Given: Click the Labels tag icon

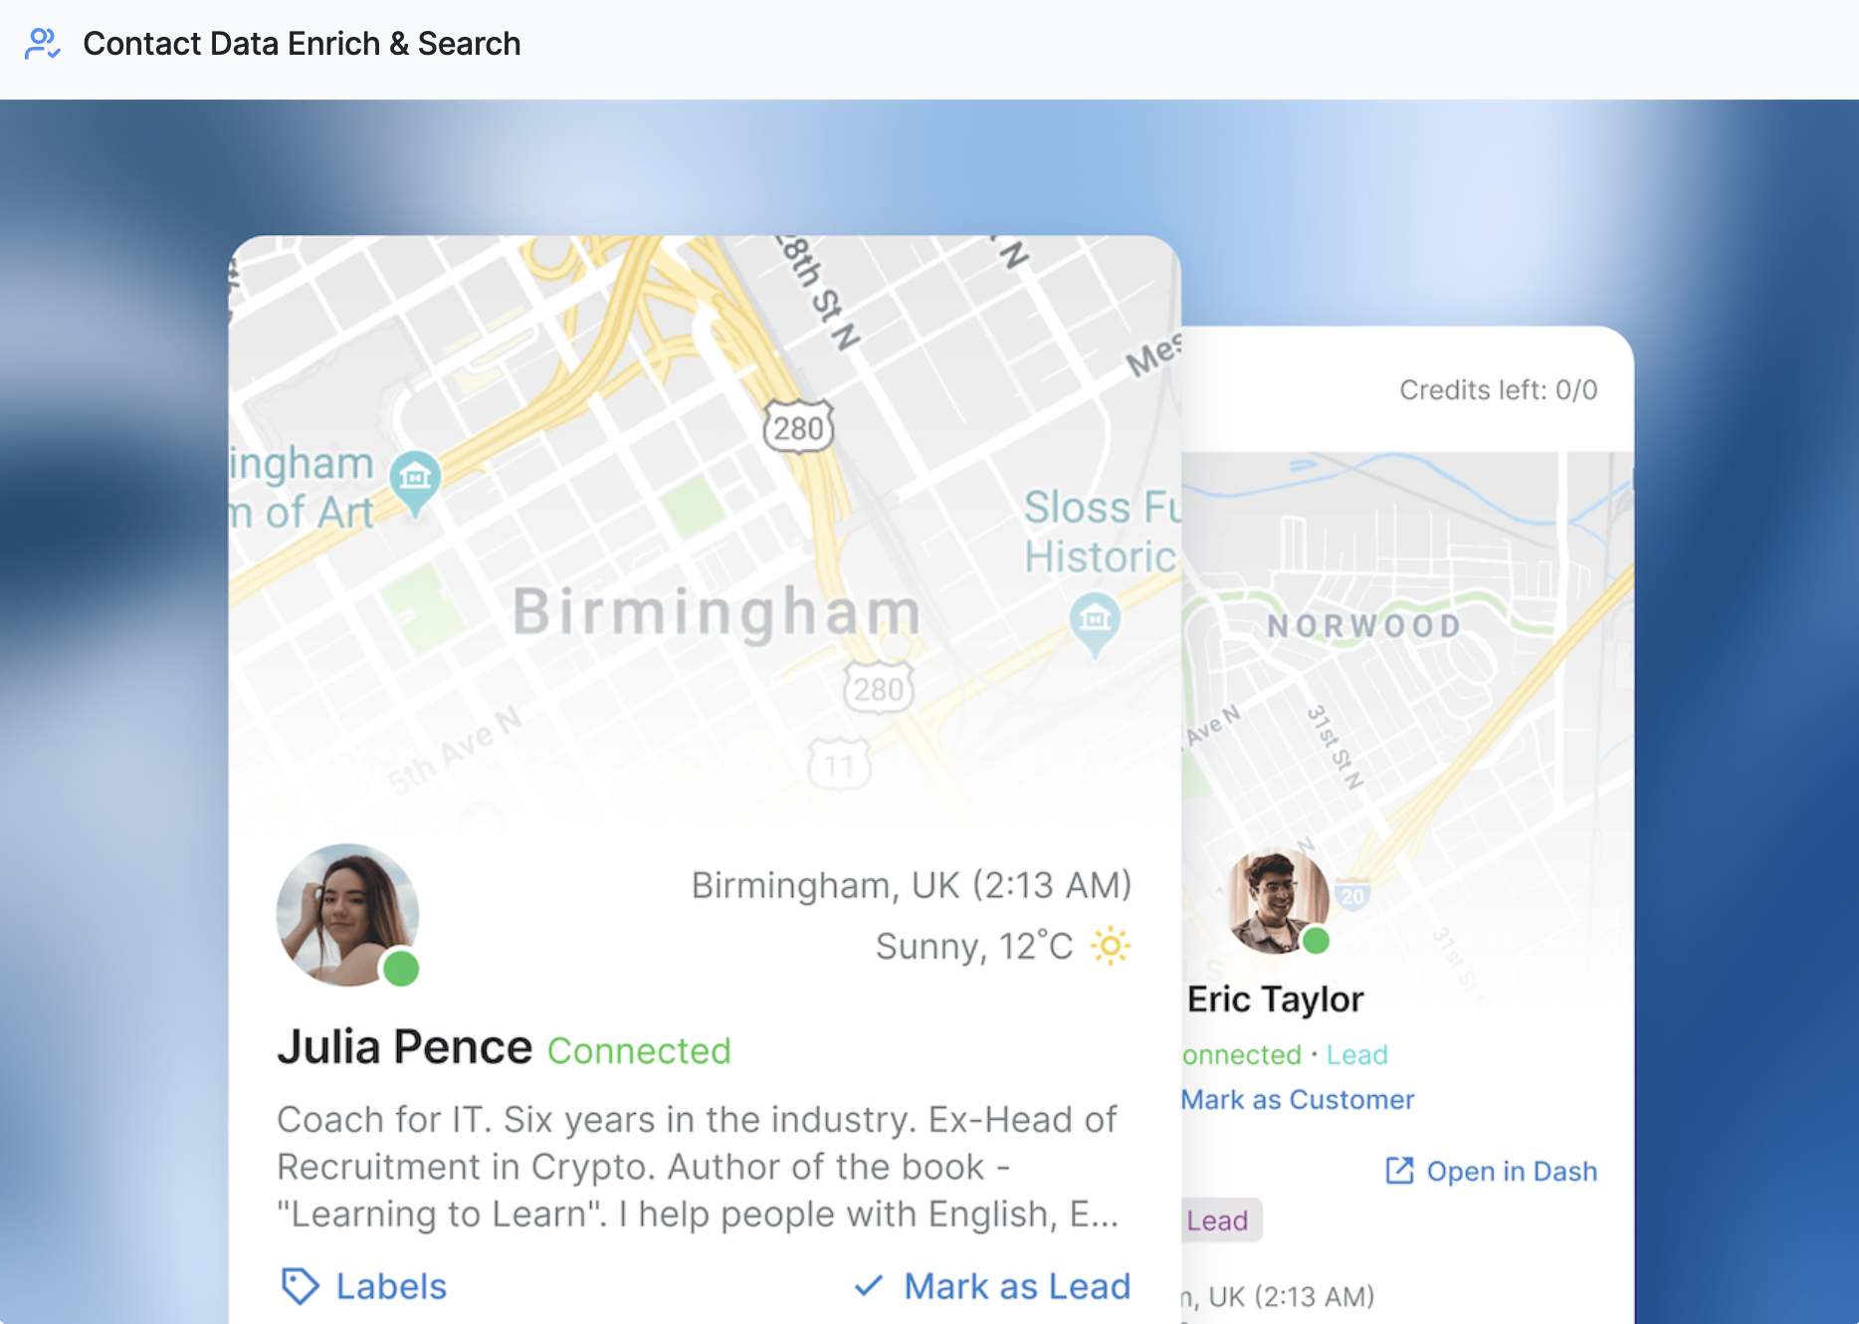Looking at the screenshot, I should point(300,1286).
